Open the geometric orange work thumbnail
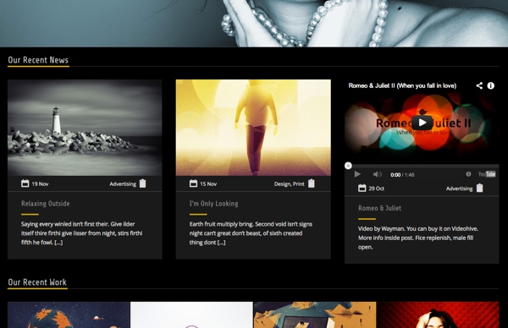 pyautogui.click(x=315, y=314)
